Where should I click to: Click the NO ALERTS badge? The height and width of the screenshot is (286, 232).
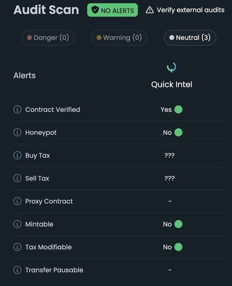pos(112,10)
